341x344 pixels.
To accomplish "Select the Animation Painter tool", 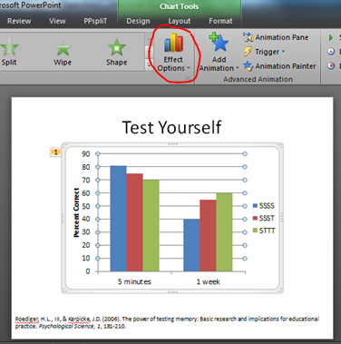I will (x=279, y=66).
